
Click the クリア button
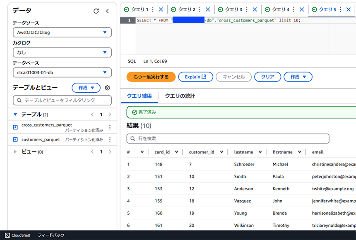tap(268, 77)
